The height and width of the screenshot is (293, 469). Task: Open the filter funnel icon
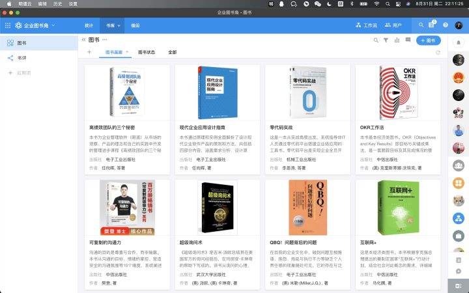click(x=386, y=40)
